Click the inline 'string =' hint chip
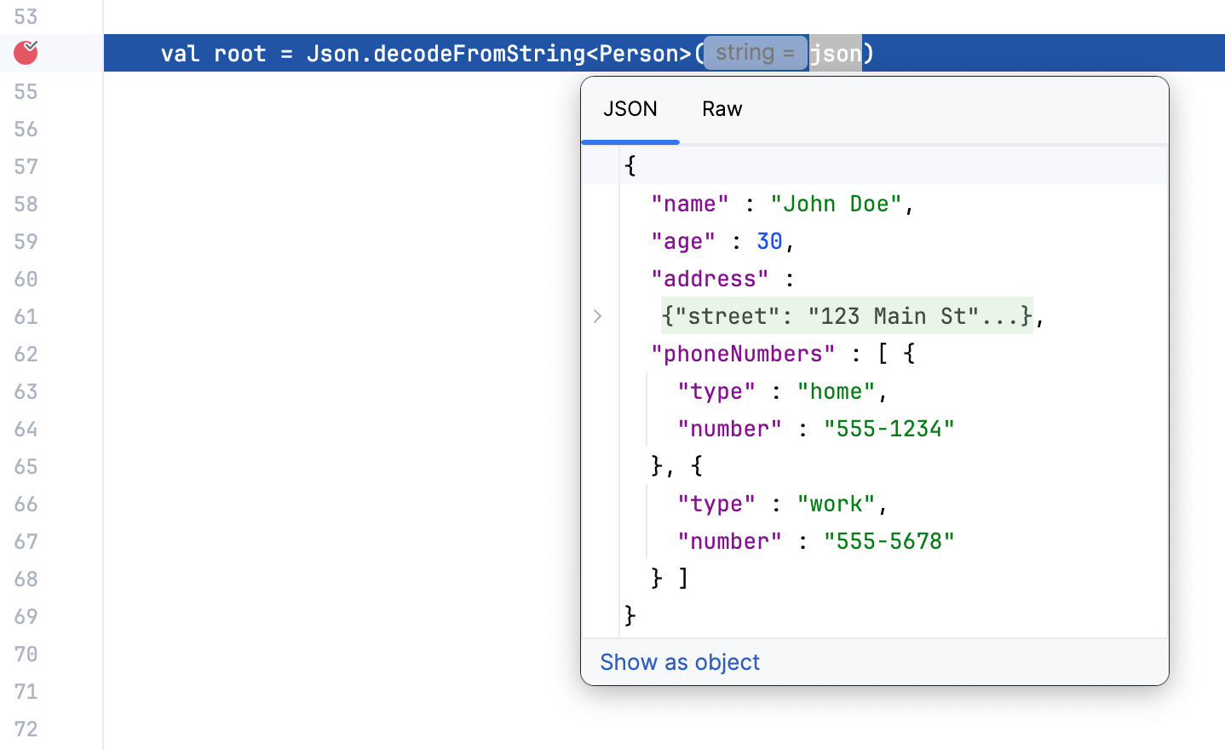1225x750 pixels. [755, 52]
